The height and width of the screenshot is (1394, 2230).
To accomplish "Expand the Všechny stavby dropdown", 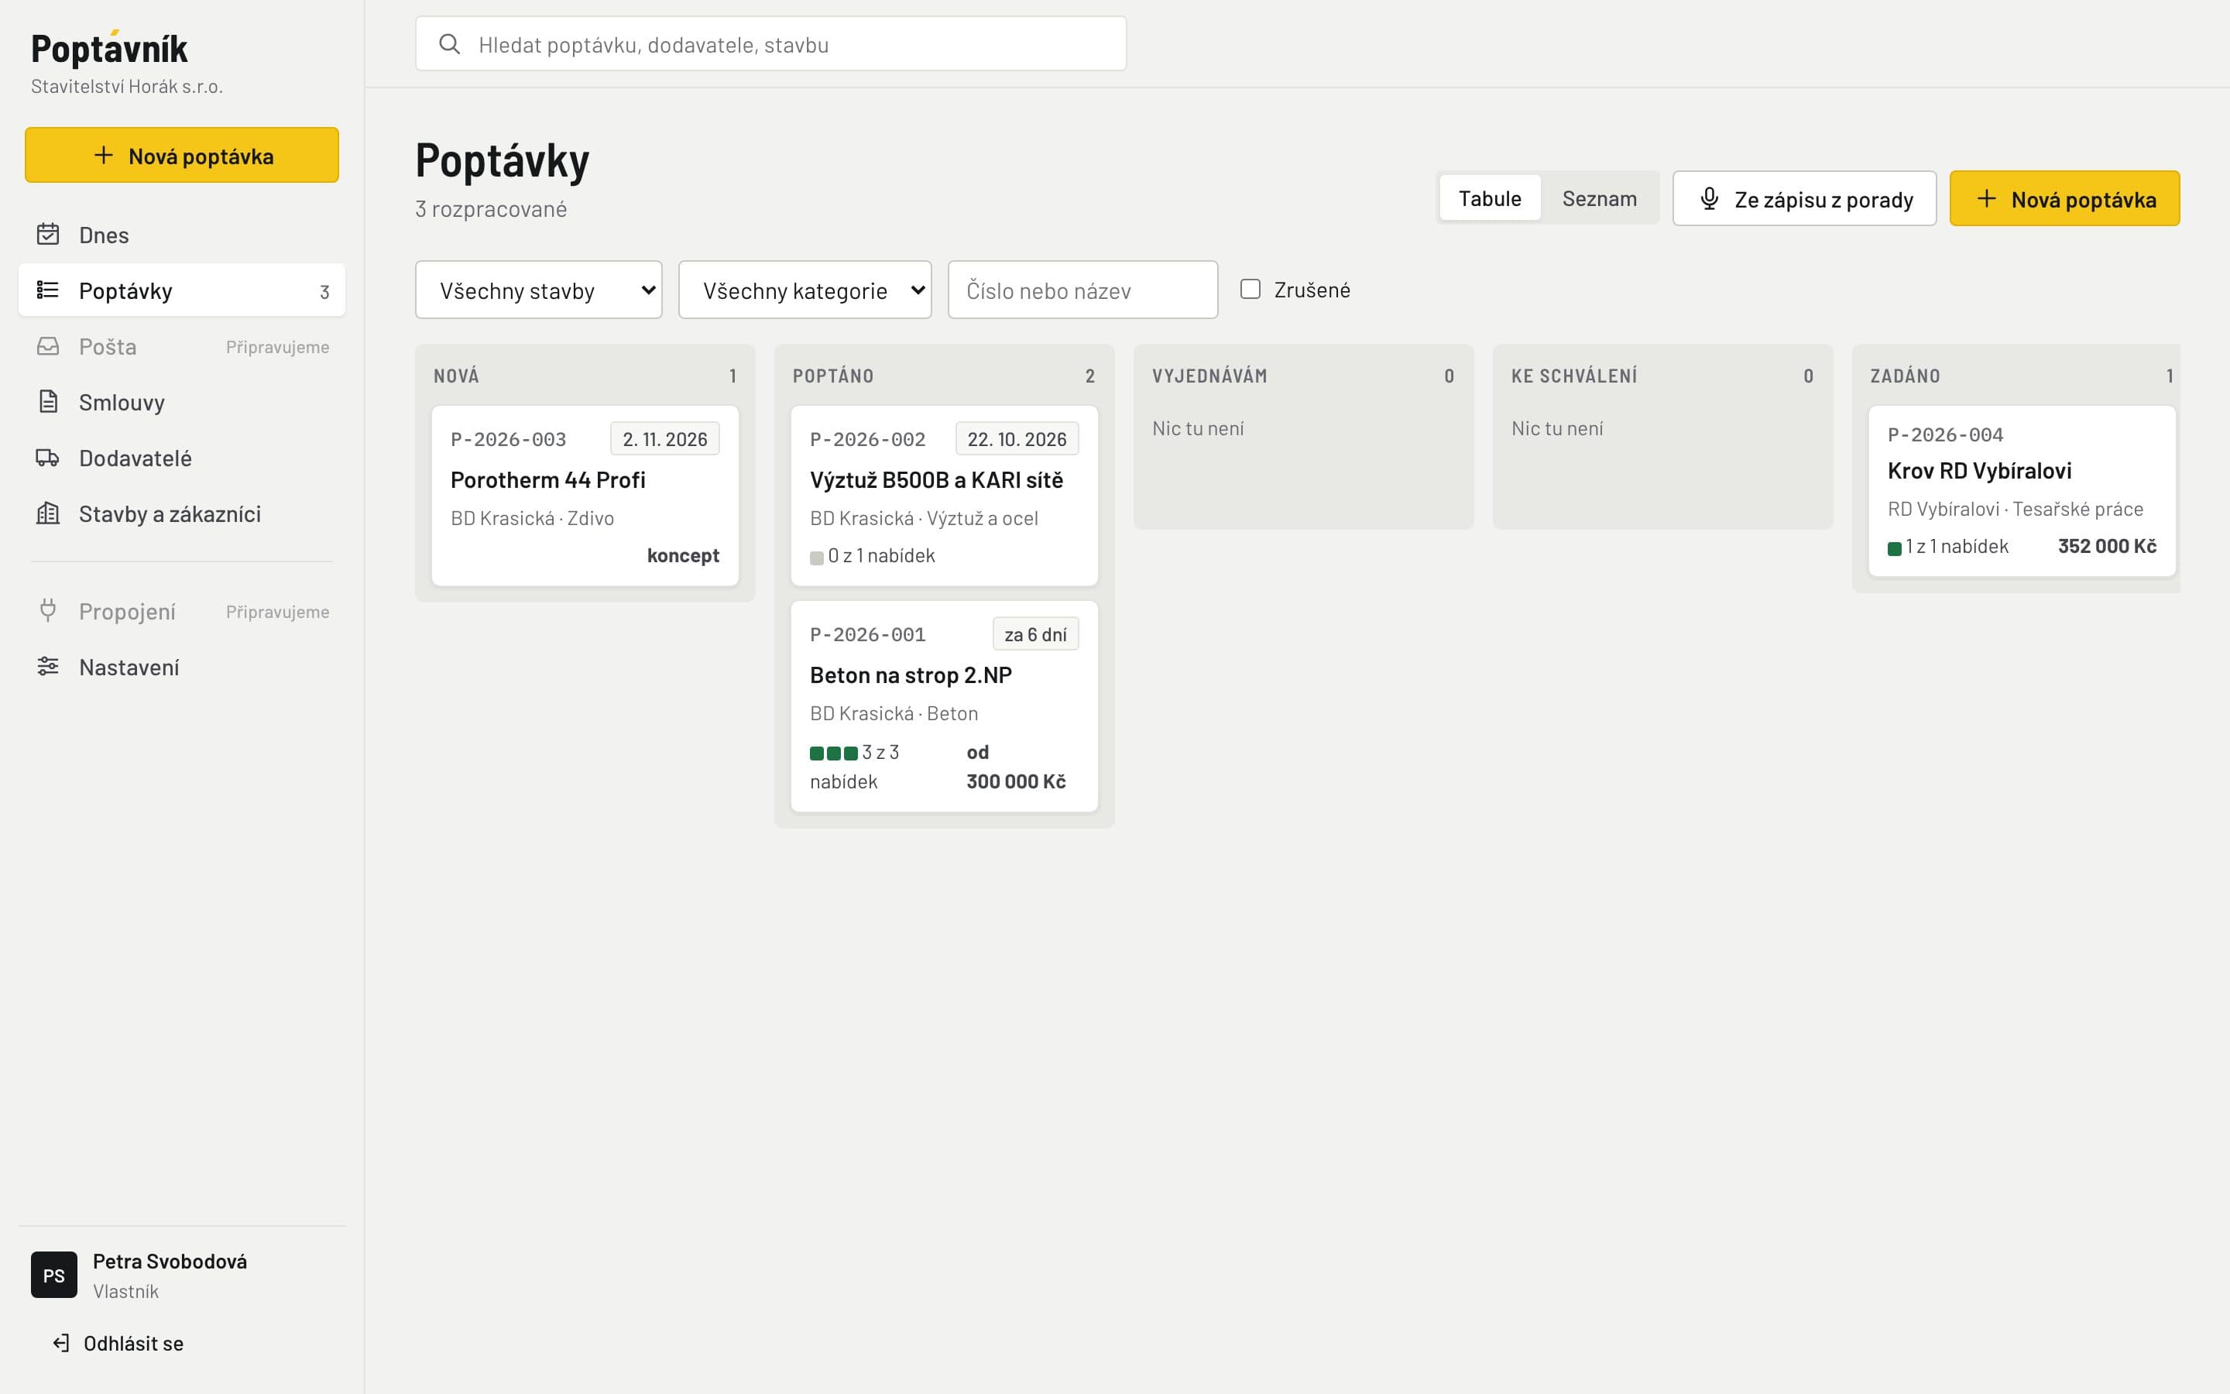I will [539, 290].
